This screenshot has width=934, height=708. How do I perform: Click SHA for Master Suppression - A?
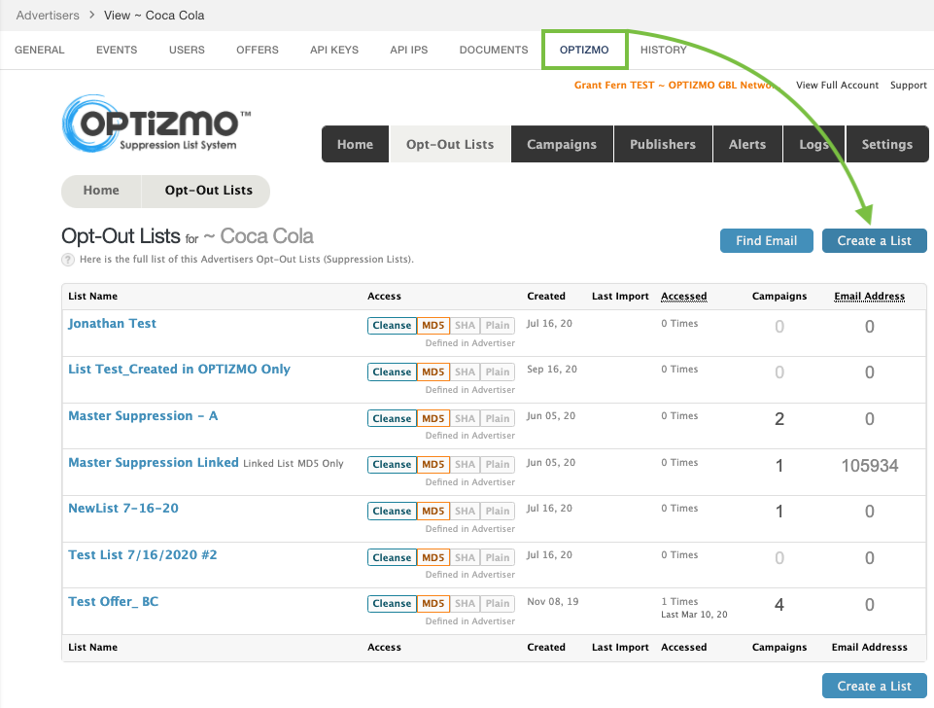point(465,418)
